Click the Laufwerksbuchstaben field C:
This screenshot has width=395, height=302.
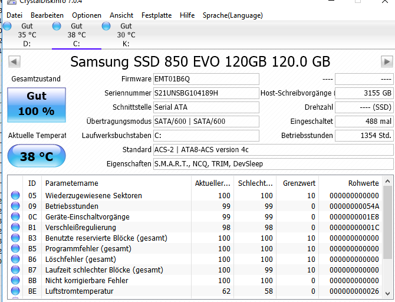pos(206,136)
